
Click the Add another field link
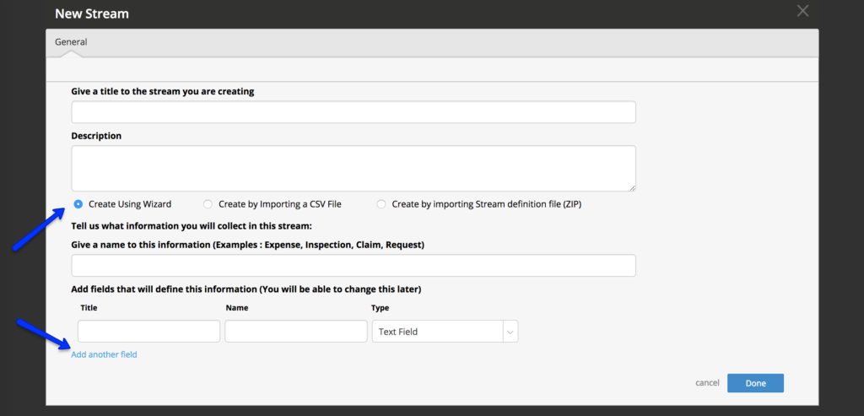(104, 354)
